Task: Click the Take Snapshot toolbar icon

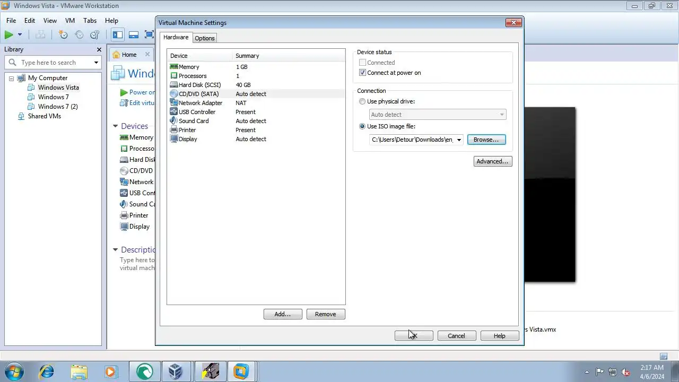Action: pyautogui.click(x=63, y=35)
